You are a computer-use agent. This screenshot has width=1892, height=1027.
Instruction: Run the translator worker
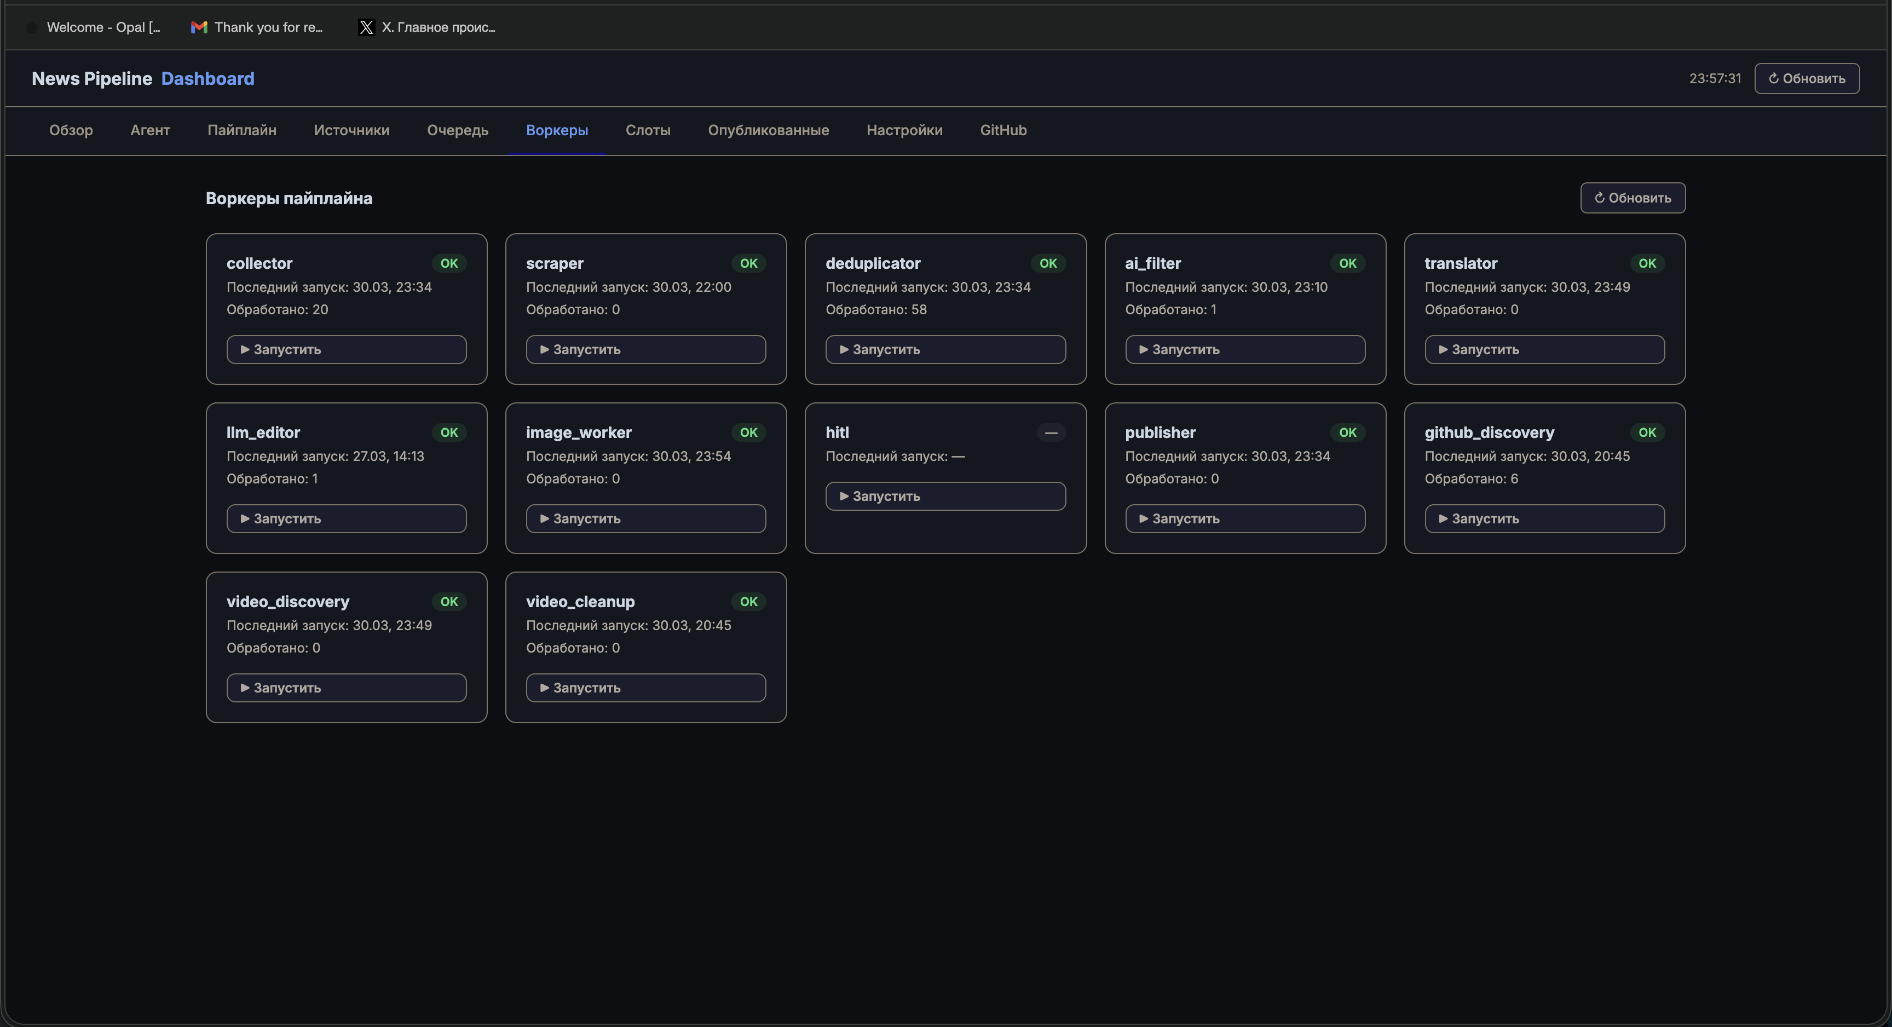point(1544,350)
